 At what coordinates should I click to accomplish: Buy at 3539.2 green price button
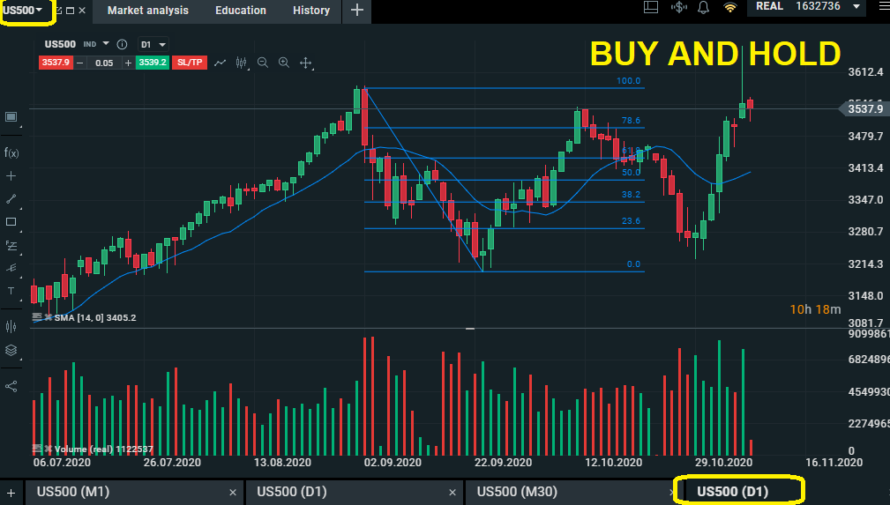(152, 63)
